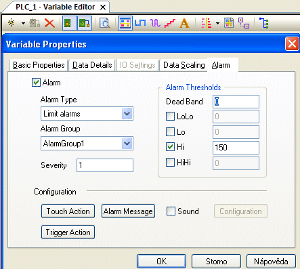
Task: Click the purple sine wave icon
Action: click(x=155, y=23)
